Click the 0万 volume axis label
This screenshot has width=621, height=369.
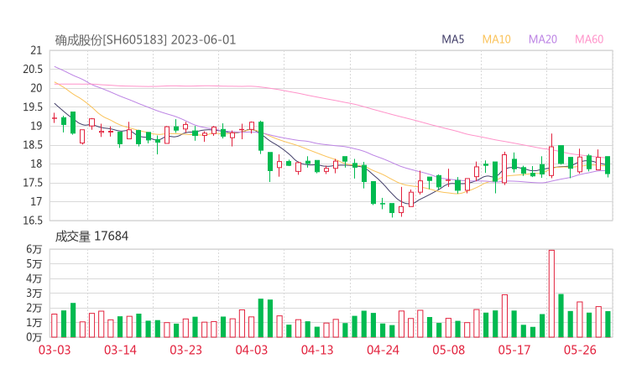(34, 337)
